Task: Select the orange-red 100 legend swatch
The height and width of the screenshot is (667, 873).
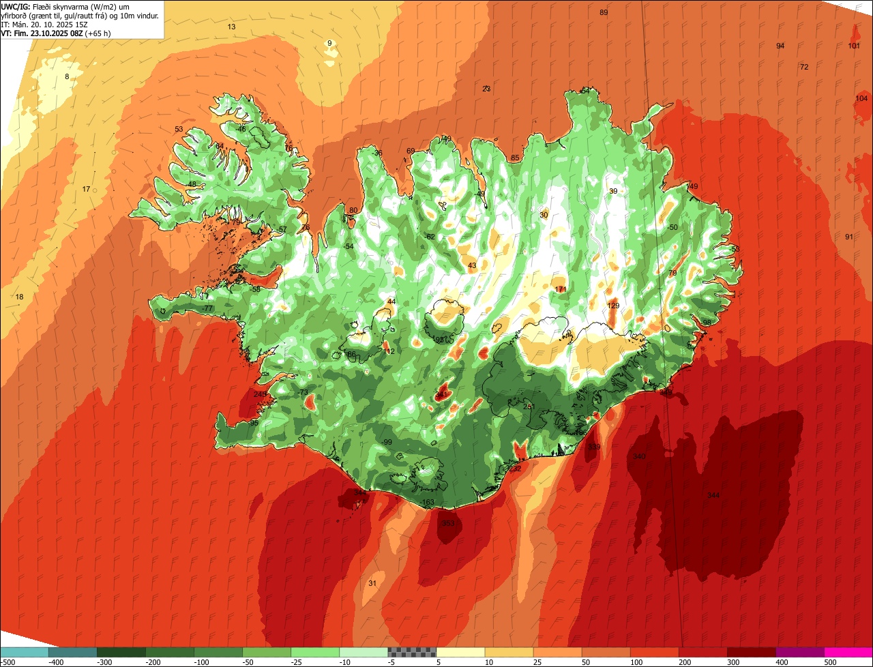Action: click(x=654, y=652)
